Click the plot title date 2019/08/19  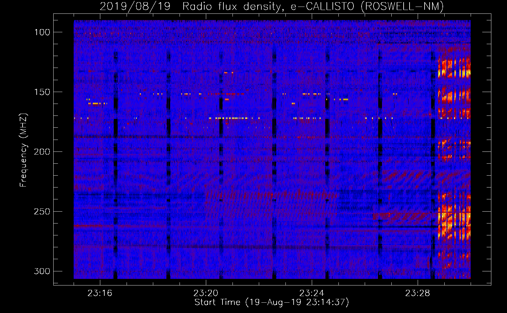click(x=135, y=6)
